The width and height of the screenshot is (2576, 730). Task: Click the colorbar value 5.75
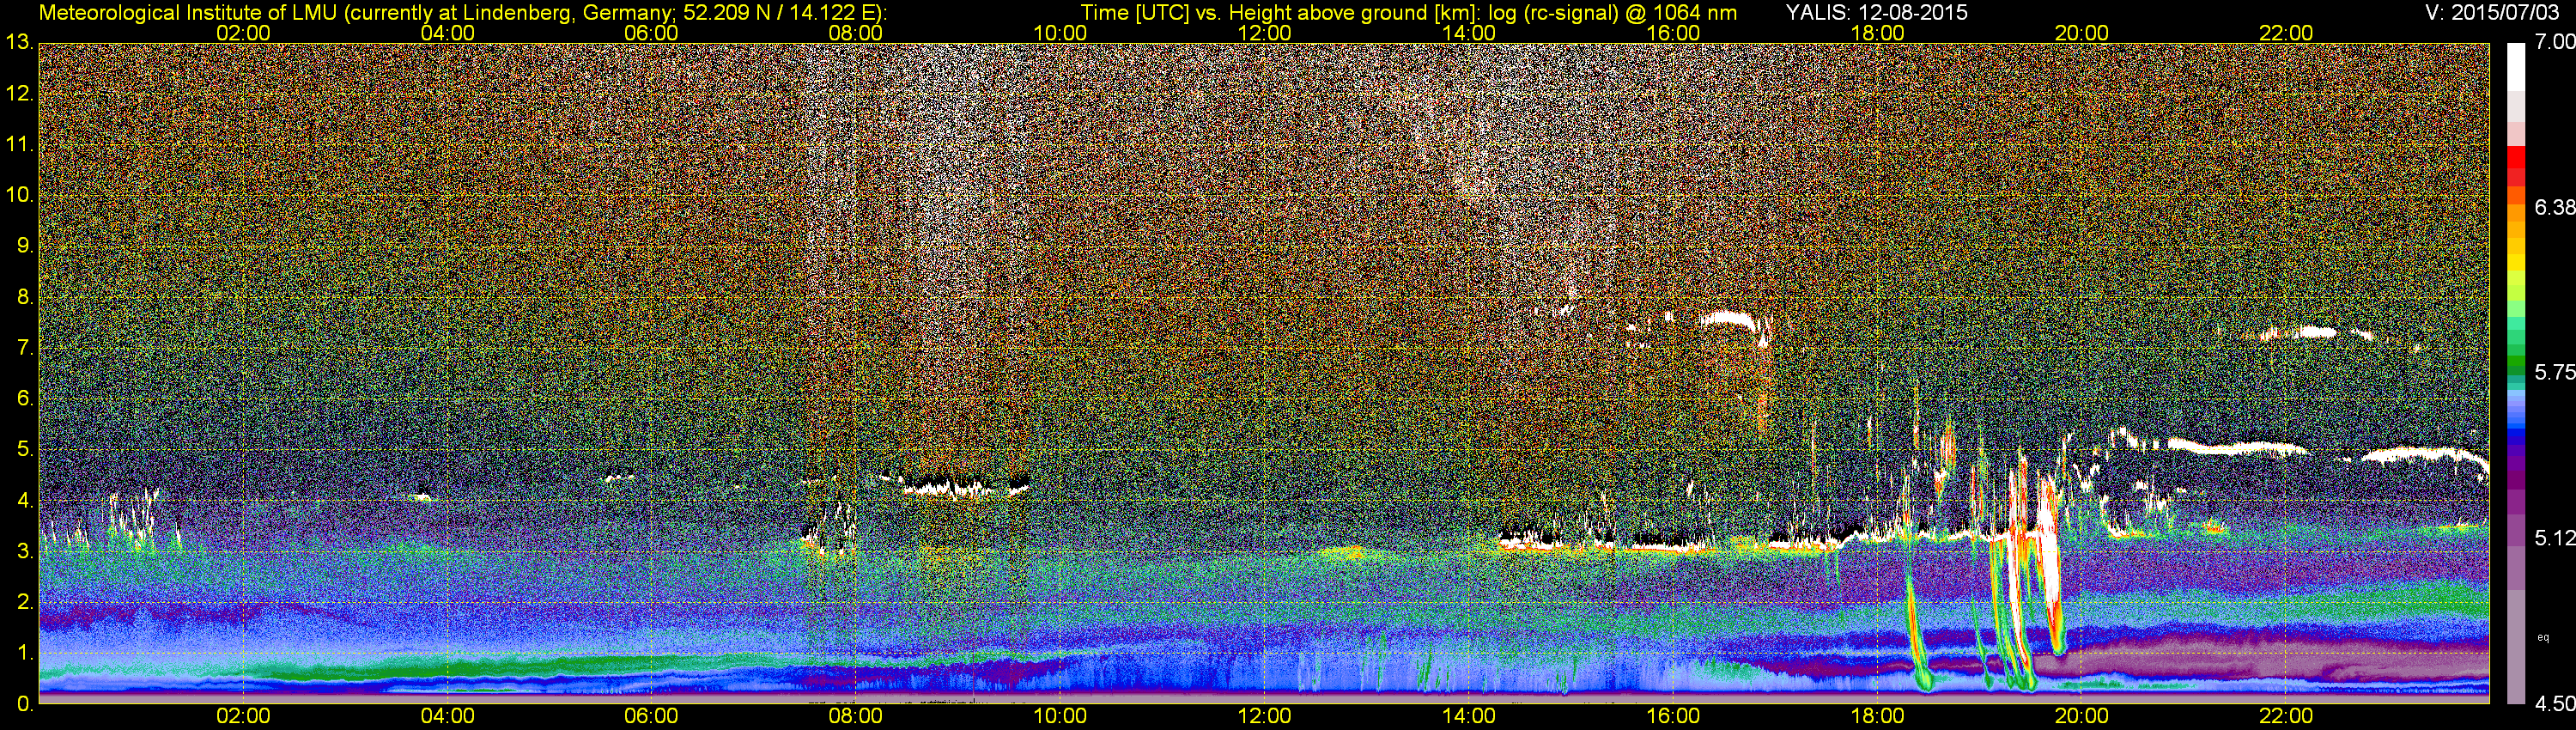point(2554,373)
